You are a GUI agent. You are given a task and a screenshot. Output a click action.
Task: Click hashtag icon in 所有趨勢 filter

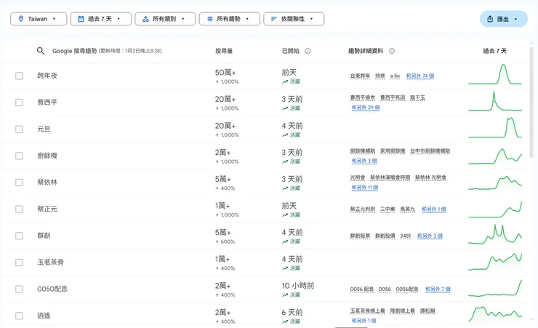210,19
